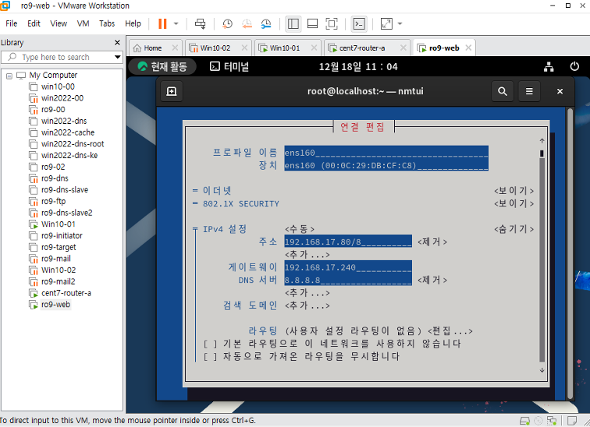The height and width of the screenshot is (427, 590).
Task: Open console view terminal icon
Action: (359, 24)
